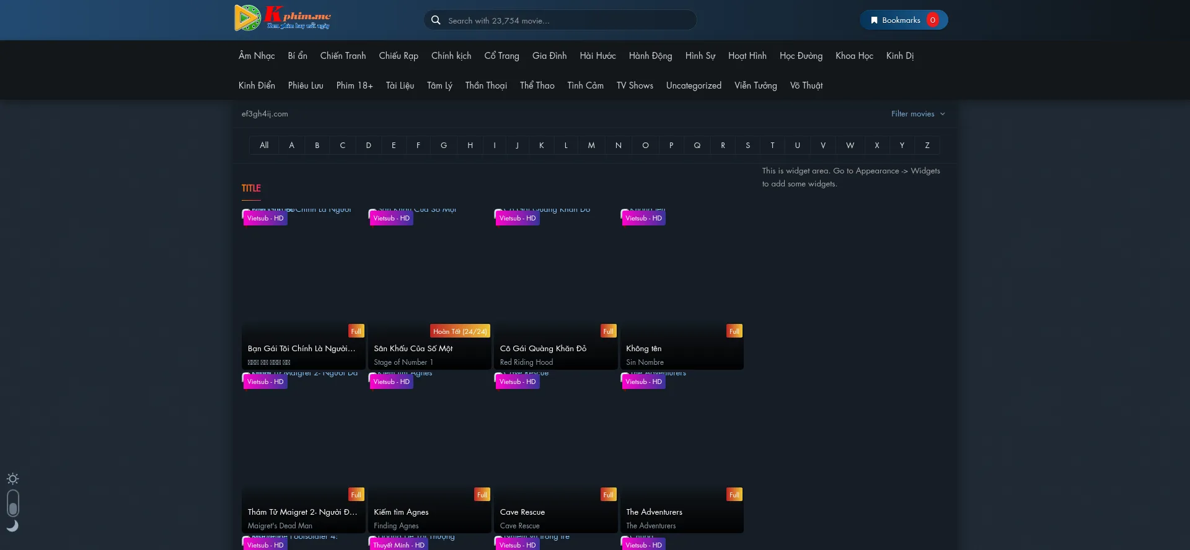Open Không tên movie title

click(643, 349)
